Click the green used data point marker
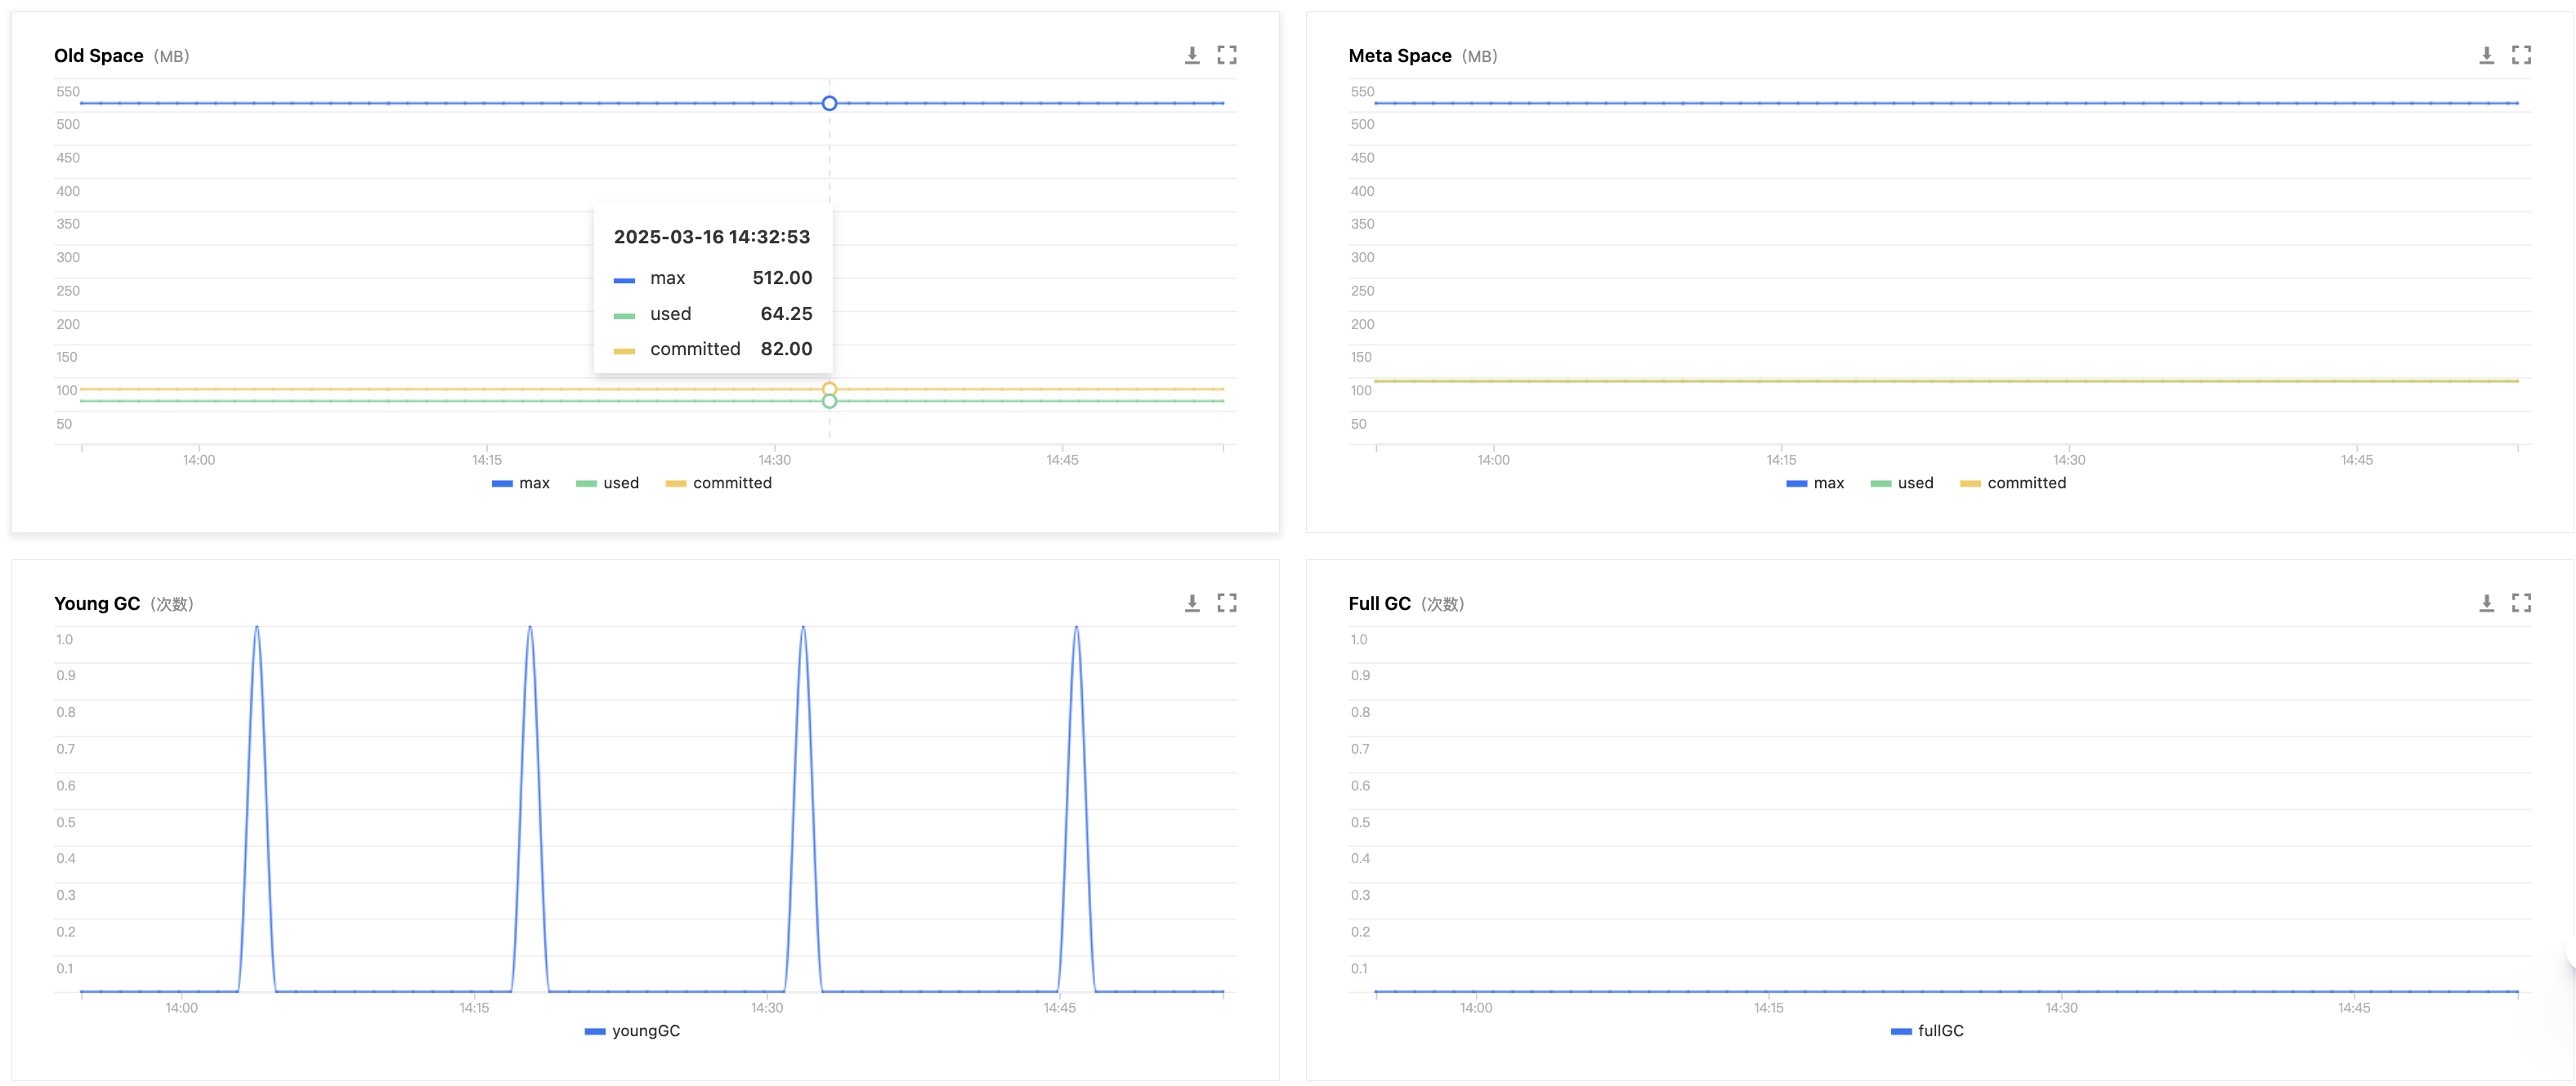This screenshot has width=2576, height=1086. (829, 401)
